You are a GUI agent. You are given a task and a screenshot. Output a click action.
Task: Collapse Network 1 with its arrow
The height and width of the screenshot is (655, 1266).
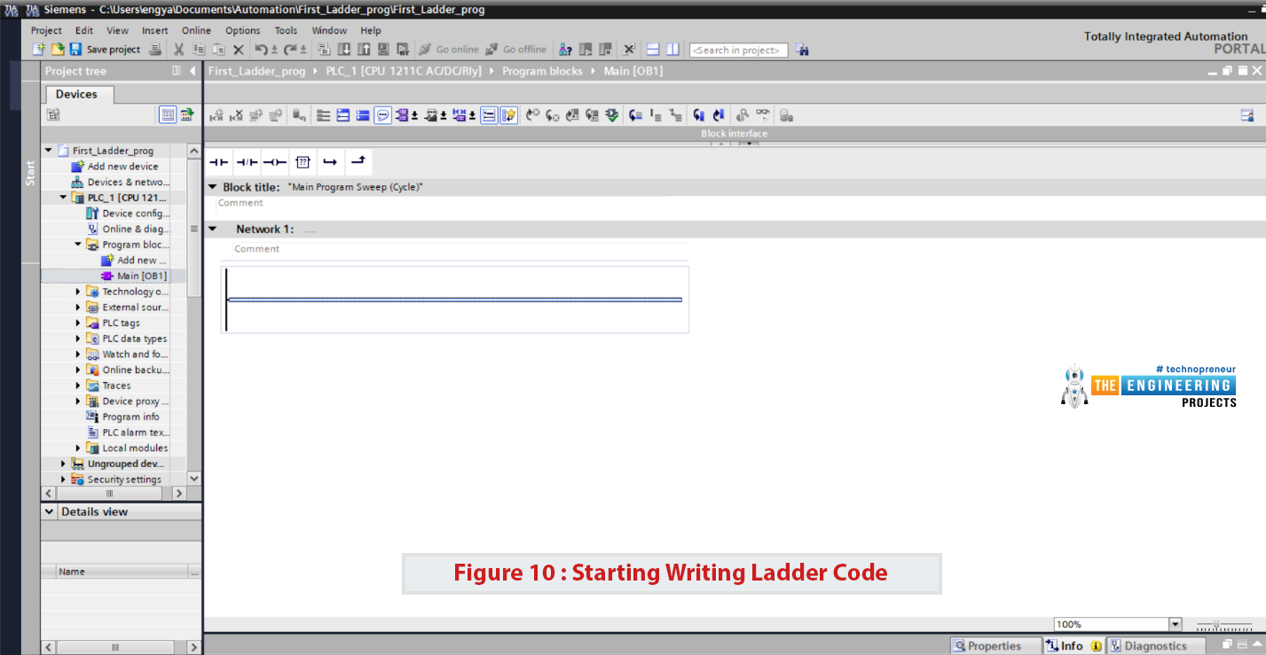coord(212,229)
